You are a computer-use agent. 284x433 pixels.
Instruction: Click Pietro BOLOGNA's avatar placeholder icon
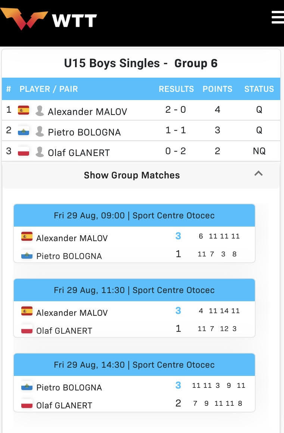pos(40,131)
